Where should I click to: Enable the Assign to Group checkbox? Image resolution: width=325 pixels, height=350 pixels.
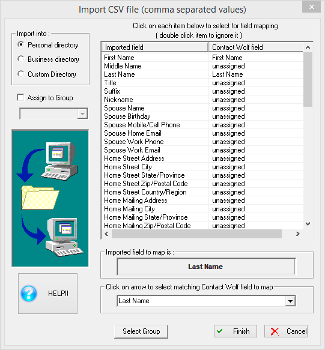(x=20, y=97)
